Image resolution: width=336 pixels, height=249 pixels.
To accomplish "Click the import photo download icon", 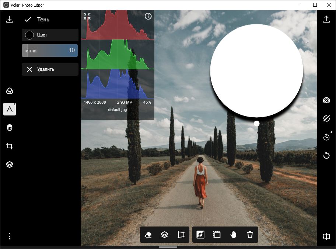I will pyautogui.click(x=10, y=19).
